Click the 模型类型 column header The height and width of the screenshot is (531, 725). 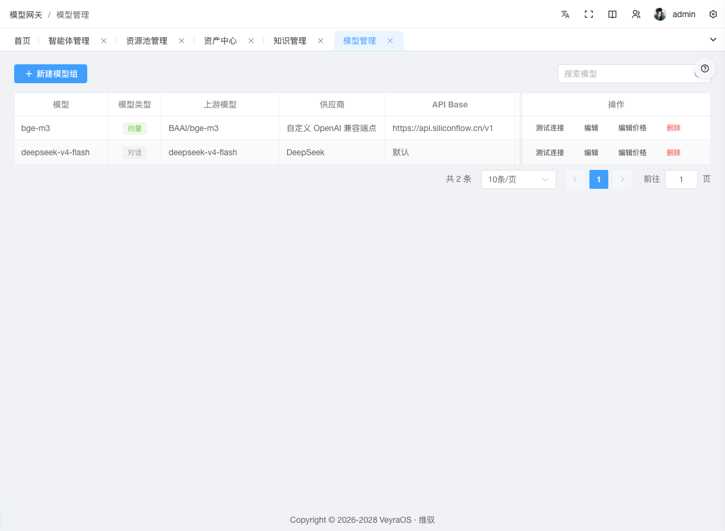(x=135, y=104)
